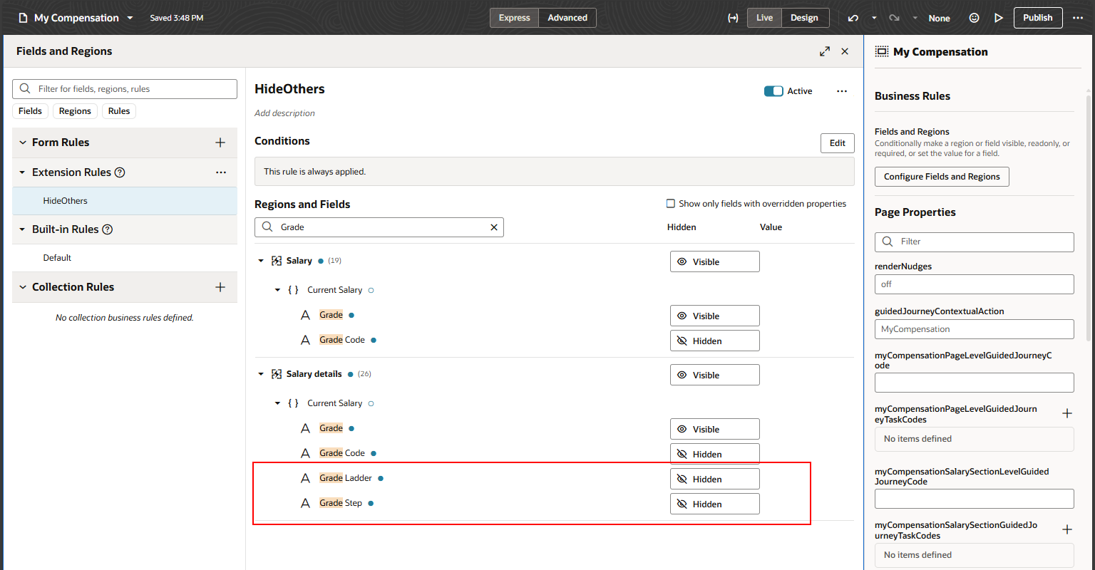
Task: Switch to Live mode
Action: click(764, 18)
